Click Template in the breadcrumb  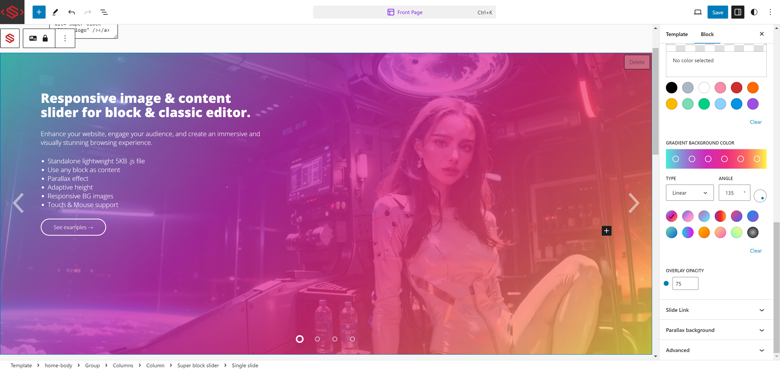21,366
